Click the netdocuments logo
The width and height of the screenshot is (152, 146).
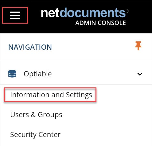85,17
